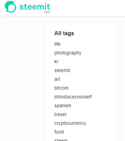Open the art tag
This screenshot has width=125, height=141.
tap(57, 79)
